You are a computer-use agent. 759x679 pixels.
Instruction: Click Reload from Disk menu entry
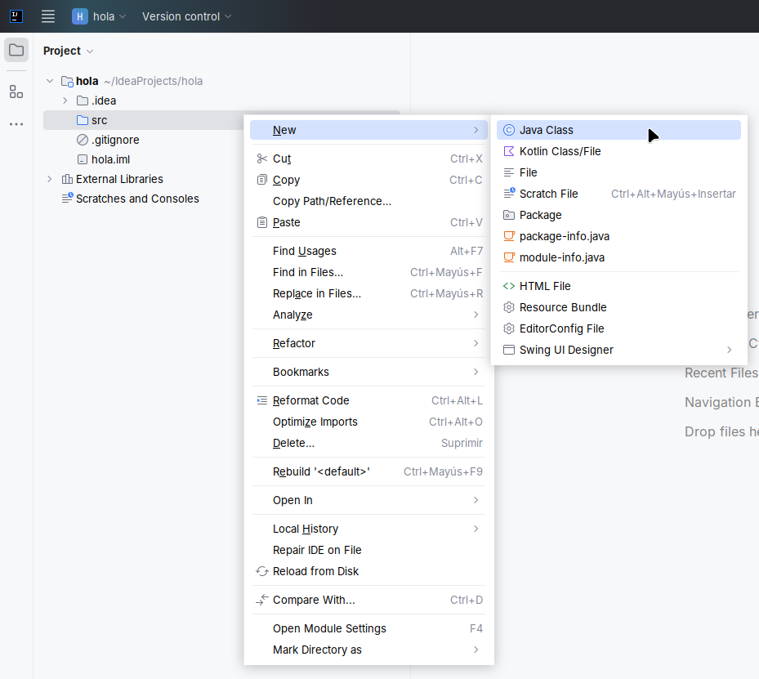315,571
